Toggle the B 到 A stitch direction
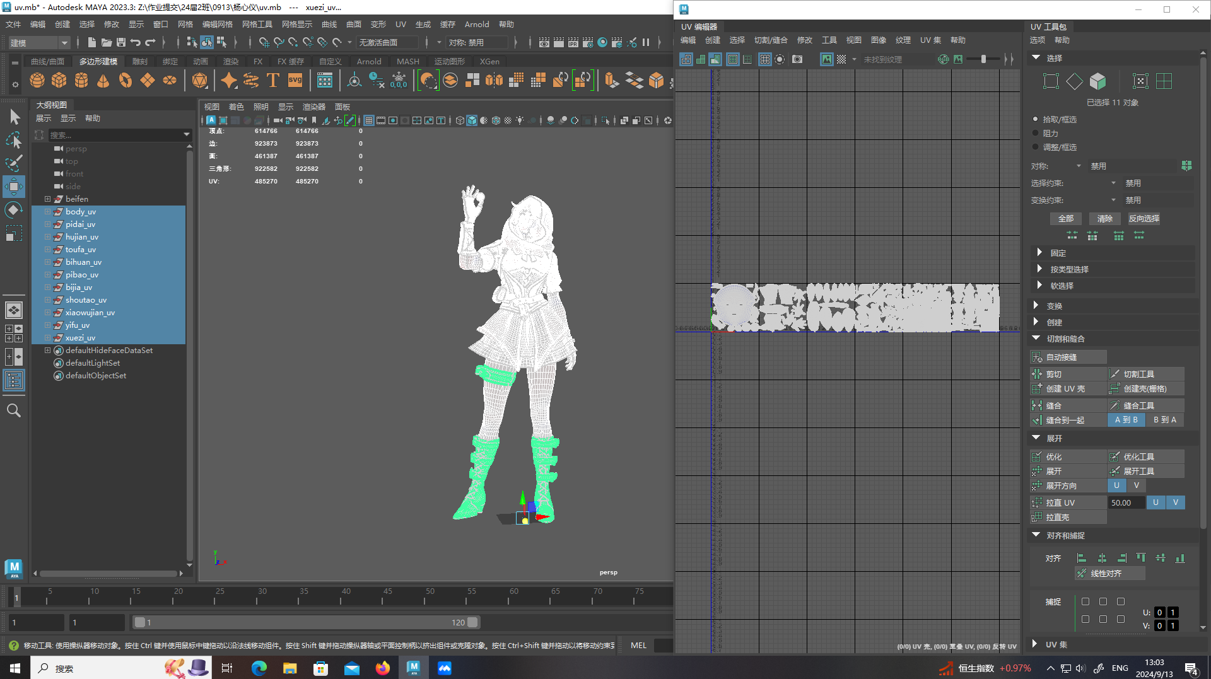Screen dimensions: 1211x679 click(x=1165, y=420)
